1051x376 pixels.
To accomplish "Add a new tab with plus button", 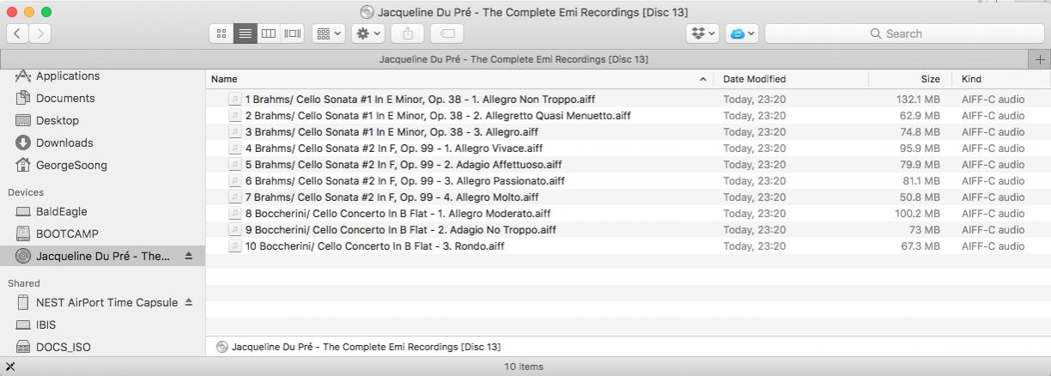I will [x=1041, y=59].
